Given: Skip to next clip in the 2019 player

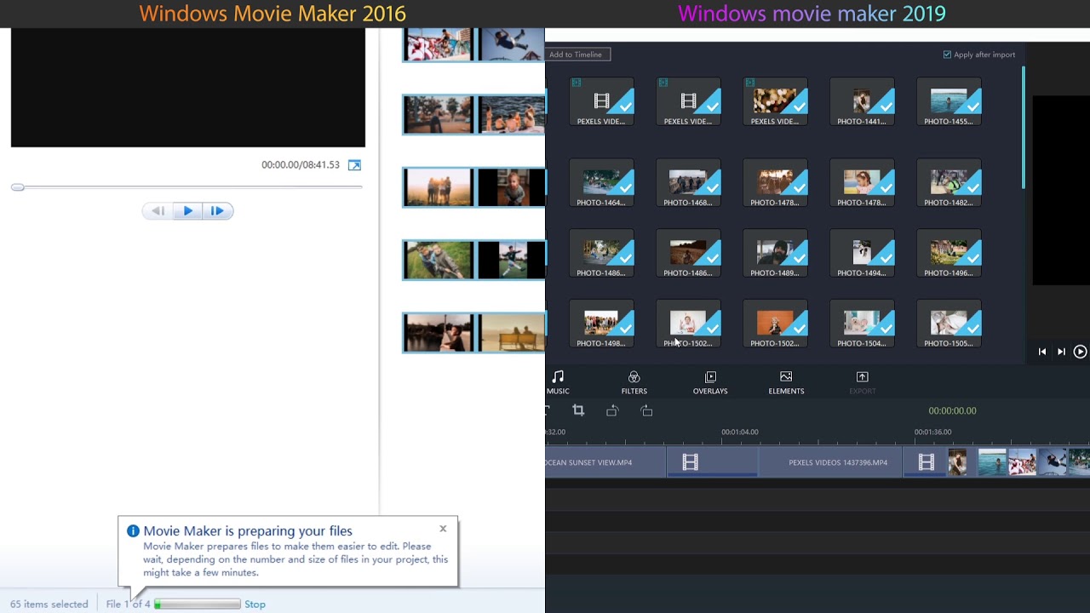Looking at the screenshot, I should pyautogui.click(x=1061, y=352).
